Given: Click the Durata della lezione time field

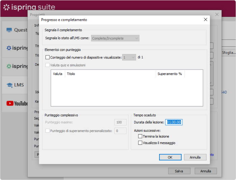Looking at the screenshot, I should click(x=174, y=122).
